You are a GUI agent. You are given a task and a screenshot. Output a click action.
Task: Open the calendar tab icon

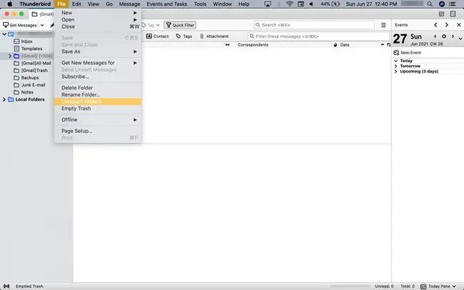point(441,14)
